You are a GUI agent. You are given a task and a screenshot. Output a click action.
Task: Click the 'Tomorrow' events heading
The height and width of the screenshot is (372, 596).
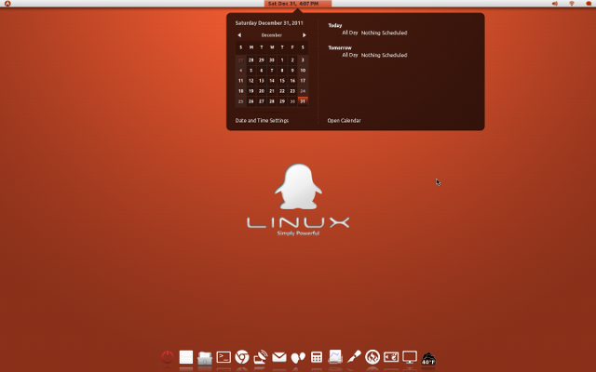(340, 47)
